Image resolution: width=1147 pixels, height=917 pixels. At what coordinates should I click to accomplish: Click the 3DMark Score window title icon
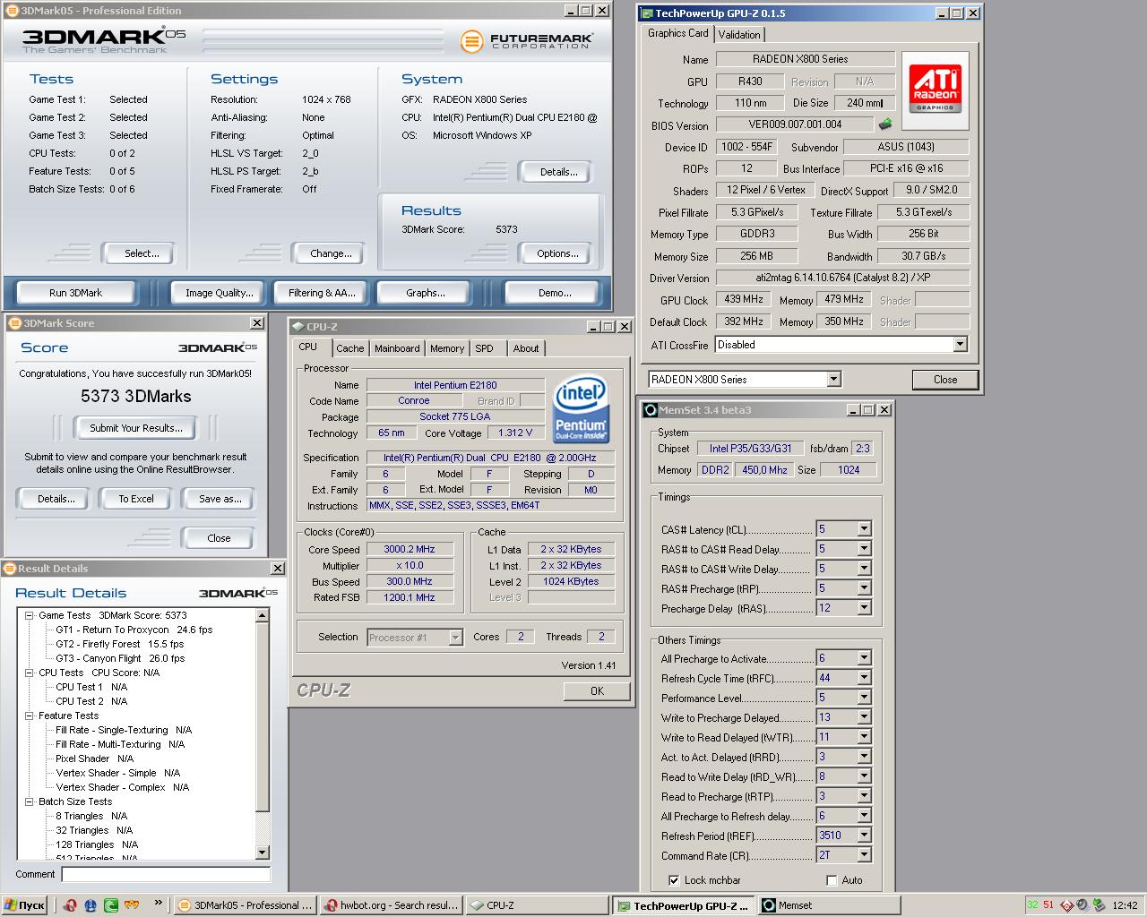click(x=14, y=323)
